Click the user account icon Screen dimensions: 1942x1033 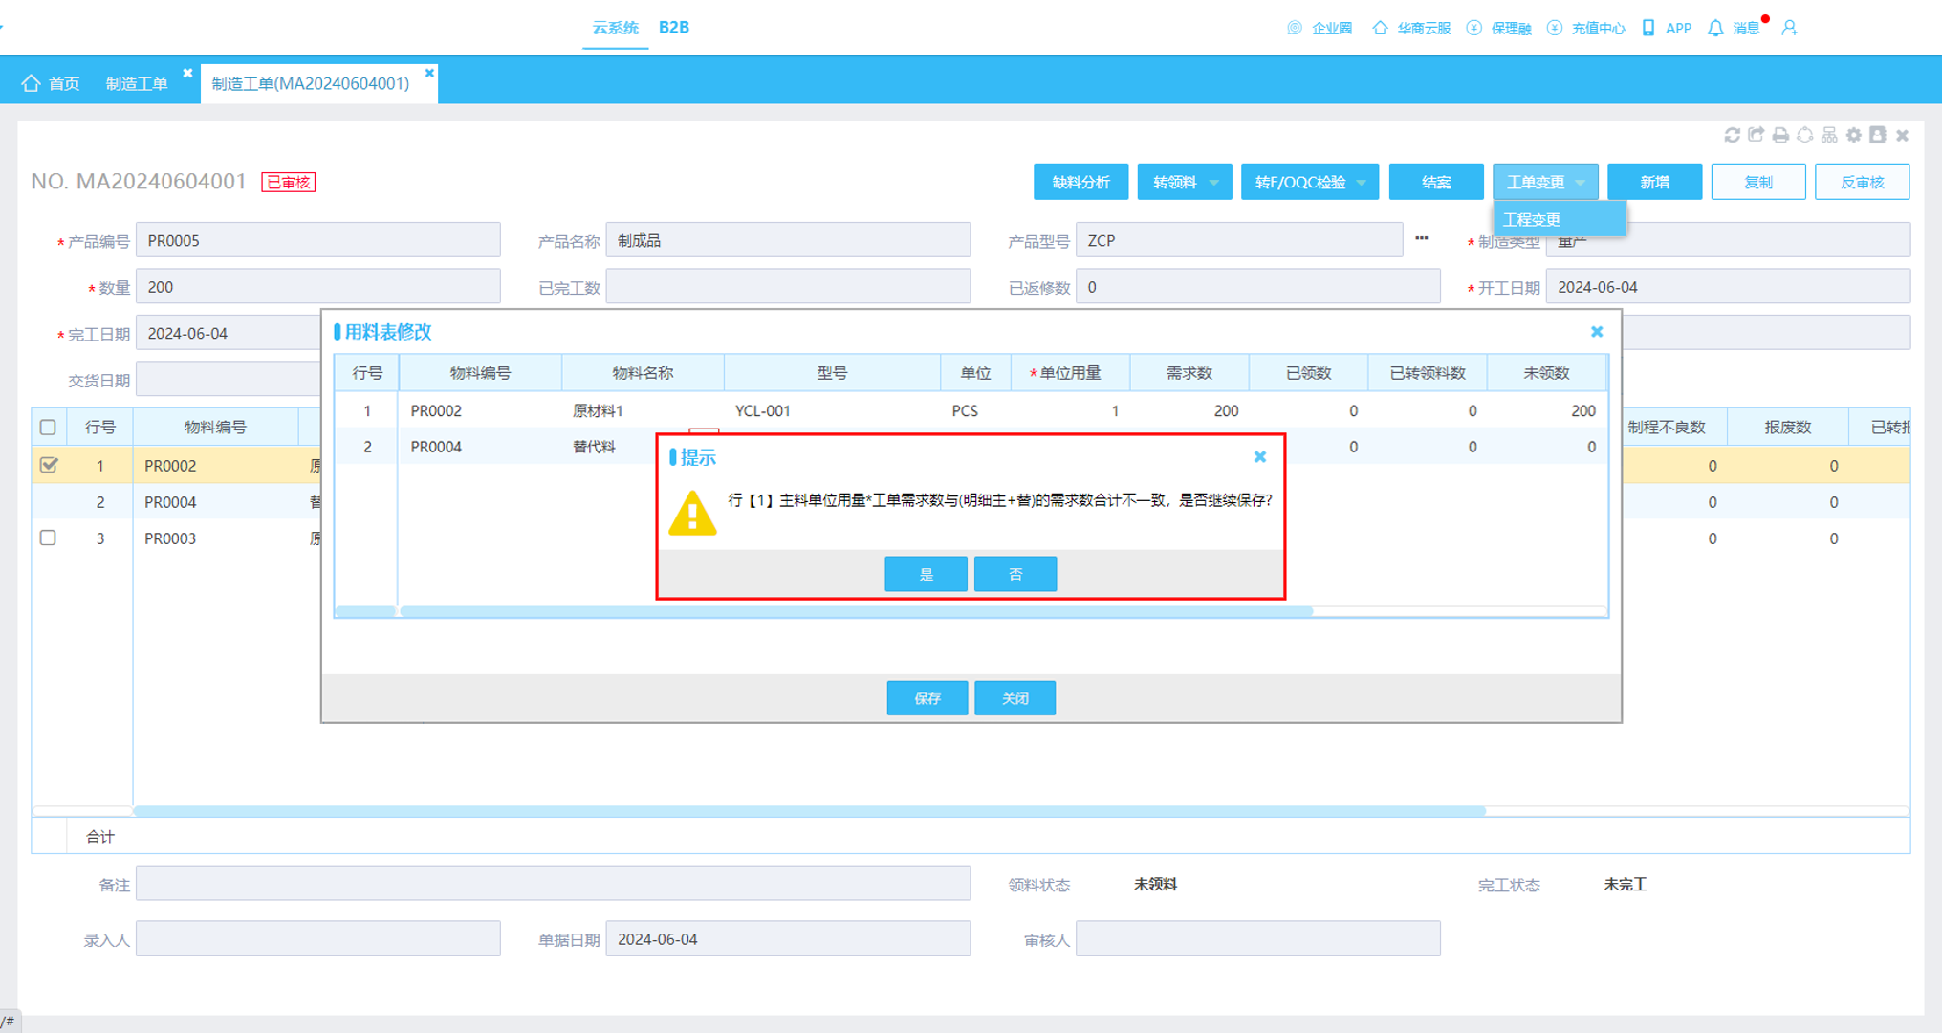[1790, 28]
